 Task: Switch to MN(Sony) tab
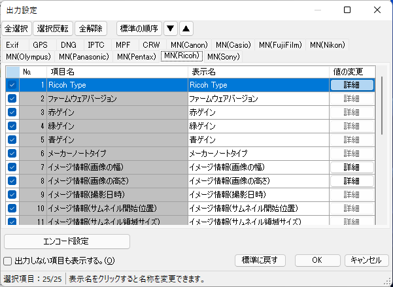(224, 57)
